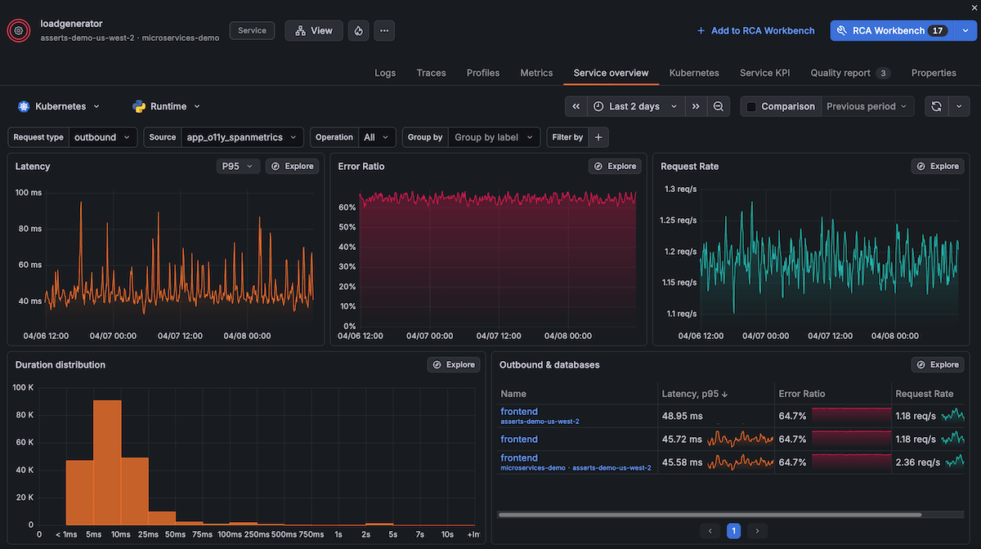Open the more options ellipsis menu
The height and width of the screenshot is (549, 981).
[x=384, y=30]
